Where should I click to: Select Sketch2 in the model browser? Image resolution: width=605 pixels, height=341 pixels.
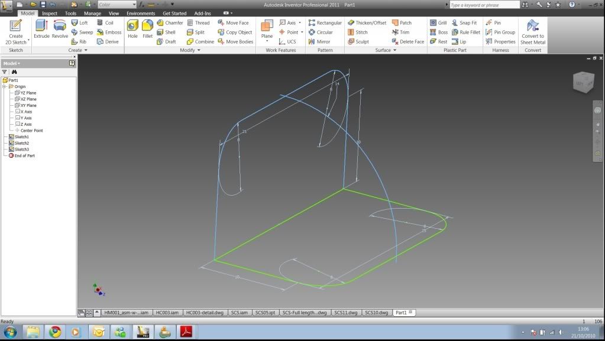(21, 143)
